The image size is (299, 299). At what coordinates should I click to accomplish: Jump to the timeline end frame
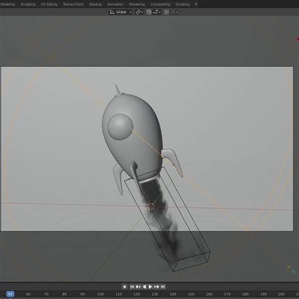[x=163, y=286]
